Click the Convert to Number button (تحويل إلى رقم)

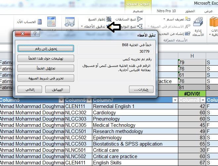pos(46,48)
